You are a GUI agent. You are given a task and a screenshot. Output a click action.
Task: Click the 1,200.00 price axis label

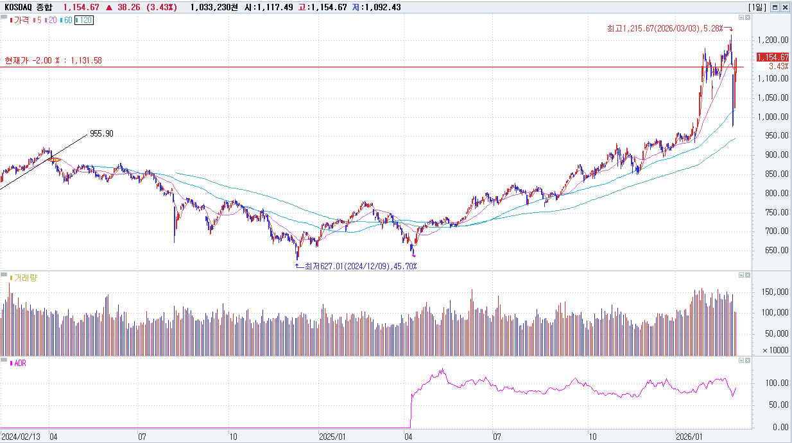[773, 40]
